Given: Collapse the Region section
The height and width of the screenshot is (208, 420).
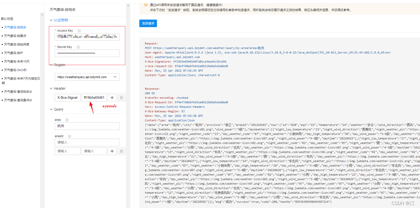Looking at the screenshot, I should coord(51,65).
